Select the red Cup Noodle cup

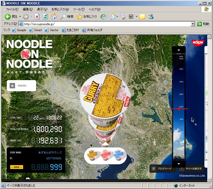coord(106,155)
